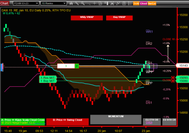
Task: Click the green position box labeled 2
Action: 77,66
